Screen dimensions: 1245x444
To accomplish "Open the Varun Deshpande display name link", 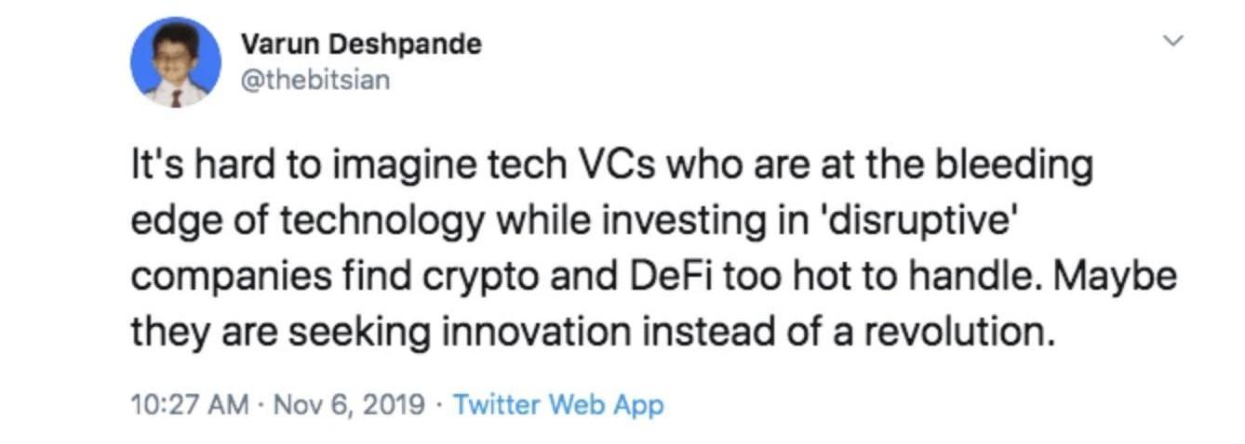I will click(x=361, y=44).
